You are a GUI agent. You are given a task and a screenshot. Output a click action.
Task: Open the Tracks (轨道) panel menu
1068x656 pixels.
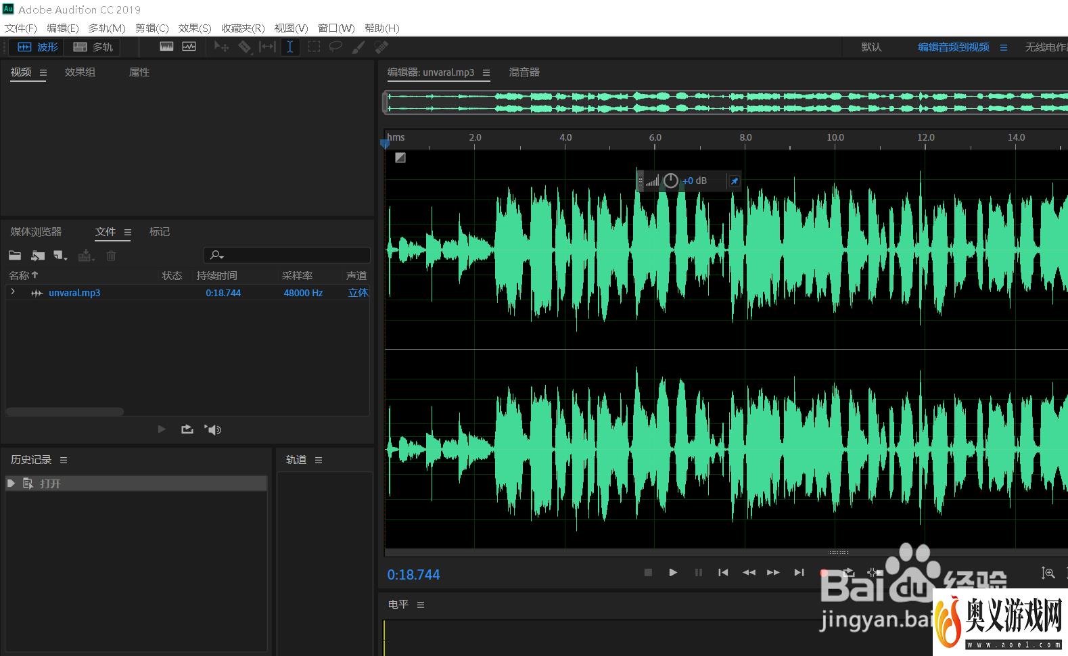tap(319, 460)
